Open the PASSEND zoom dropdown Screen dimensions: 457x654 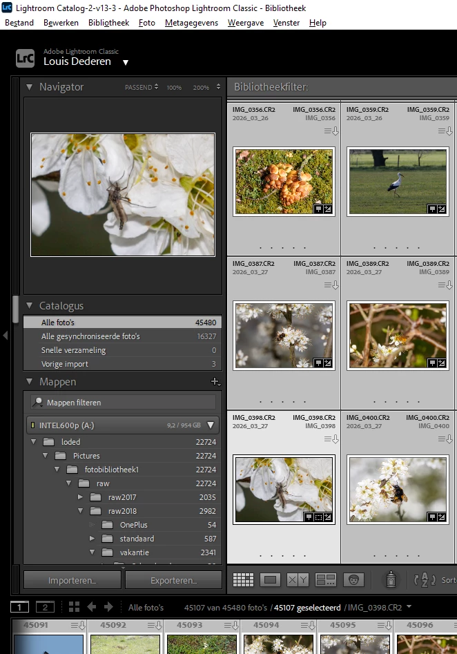point(142,87)
